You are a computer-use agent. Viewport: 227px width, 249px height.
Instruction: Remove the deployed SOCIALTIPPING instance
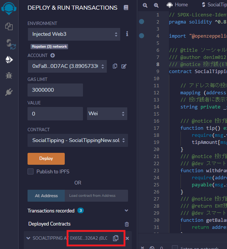pyautogui.click(x=127, y=238)
